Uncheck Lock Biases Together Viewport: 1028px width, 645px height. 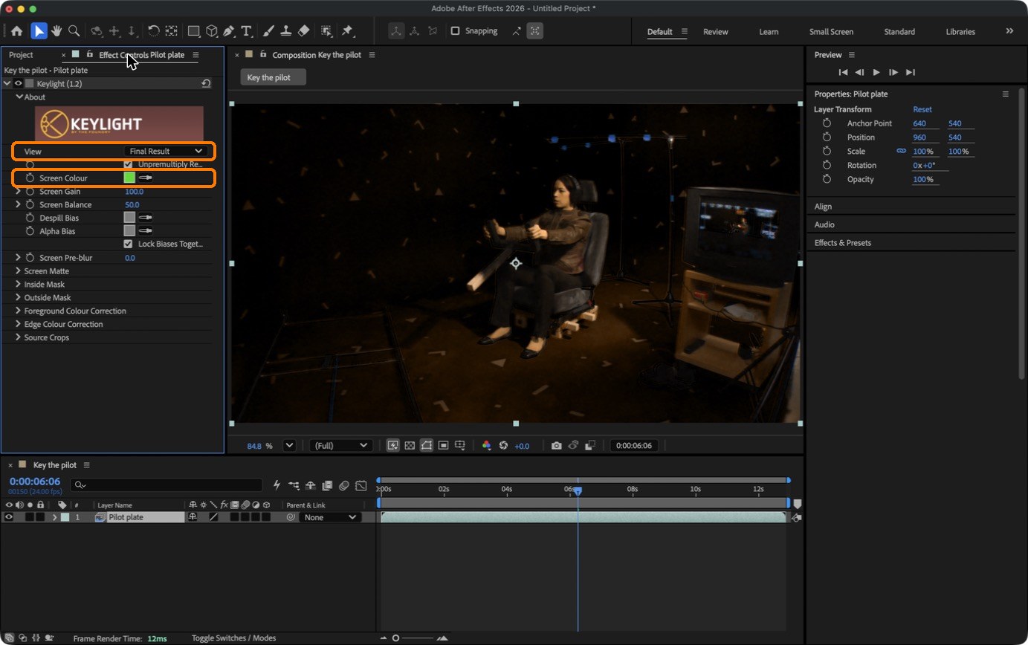point(129,244)
